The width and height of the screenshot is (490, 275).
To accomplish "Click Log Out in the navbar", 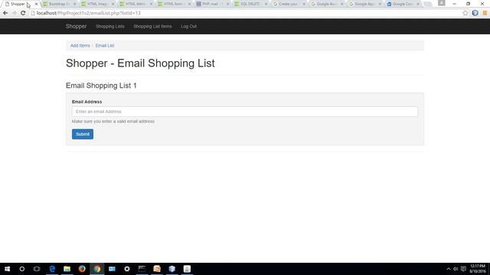I will point(189,27).
